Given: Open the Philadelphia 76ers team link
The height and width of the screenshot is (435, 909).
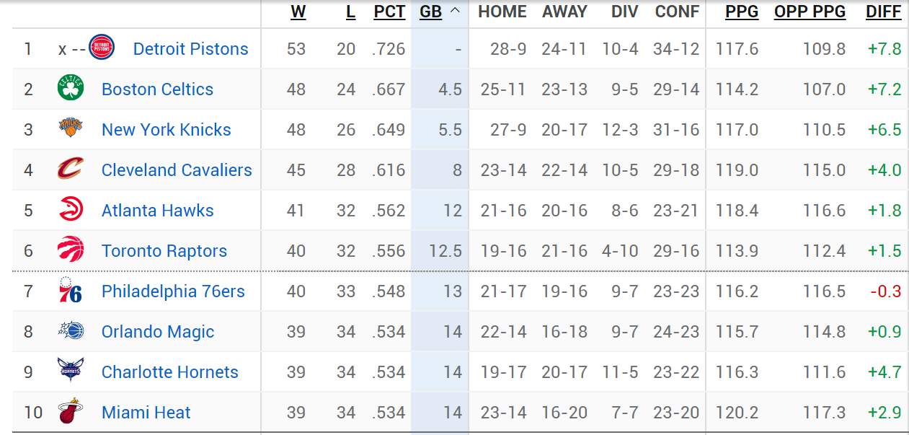Looking at the screenshot, I should tap(173, 291).
